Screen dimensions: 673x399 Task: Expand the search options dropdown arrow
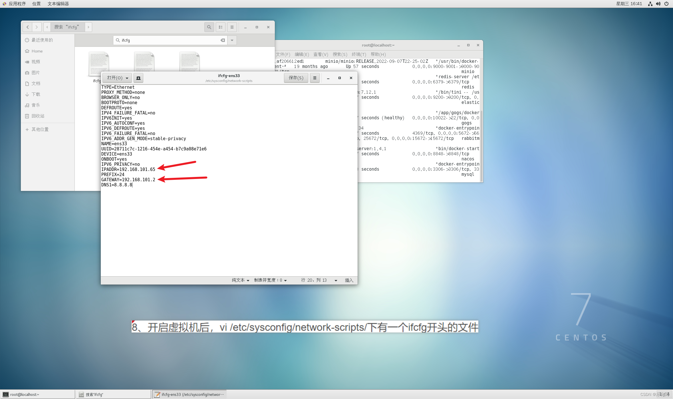(x=232, y=40)
